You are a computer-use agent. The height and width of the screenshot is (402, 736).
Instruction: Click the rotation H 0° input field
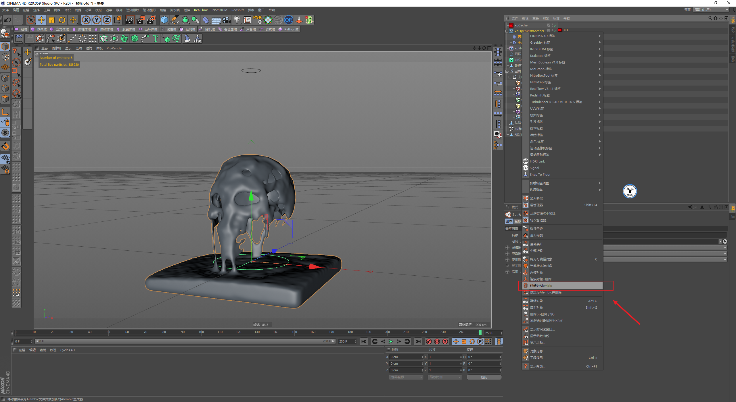pyautogui.click(x=484, y=357)
